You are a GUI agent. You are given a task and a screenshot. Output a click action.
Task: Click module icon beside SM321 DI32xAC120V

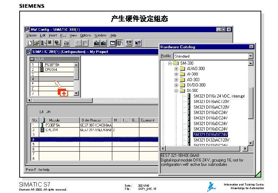pyautogui.click(x=189, y=140)
